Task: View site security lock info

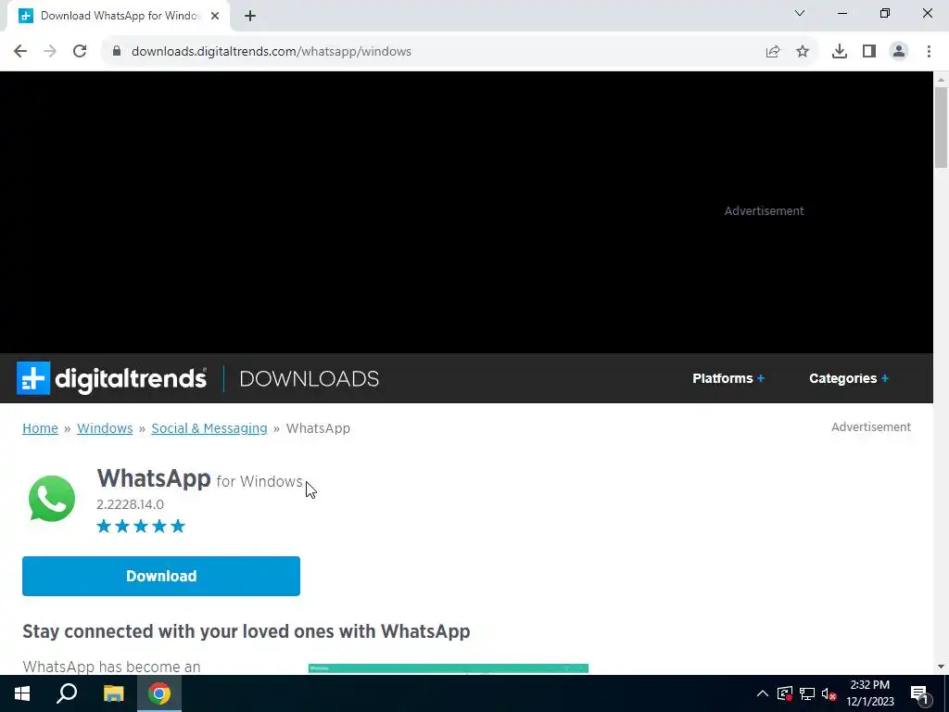Action: 117,52
